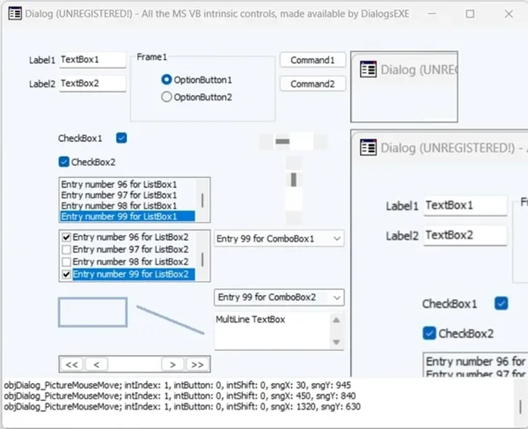Viewport: 528px width, 429px height.
Task: Click MultiLine TextBox scroll down arrow
Action: point(336,342)
